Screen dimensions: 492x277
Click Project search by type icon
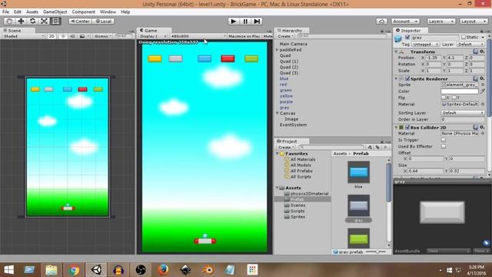coord(370,147)
